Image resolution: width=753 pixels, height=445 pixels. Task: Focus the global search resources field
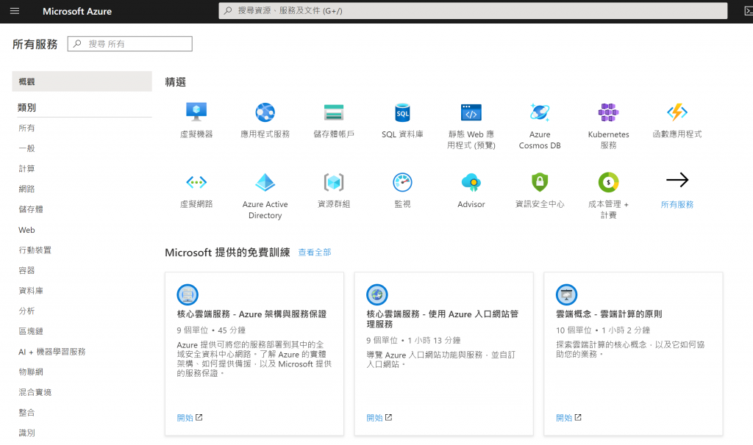tap(473, 10)
